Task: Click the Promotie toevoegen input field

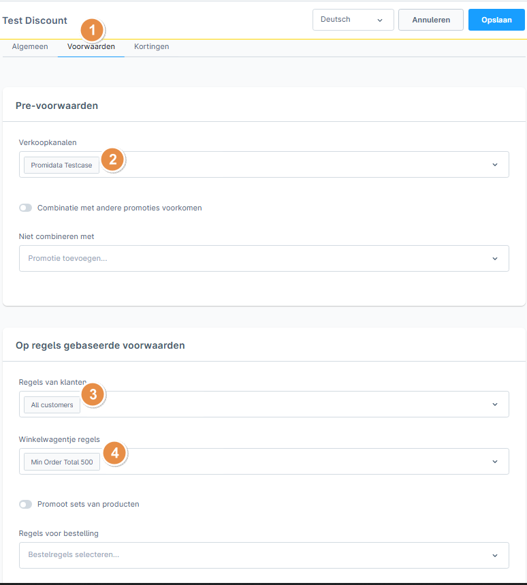Action: pyautogui.click(x=264, y=259)
